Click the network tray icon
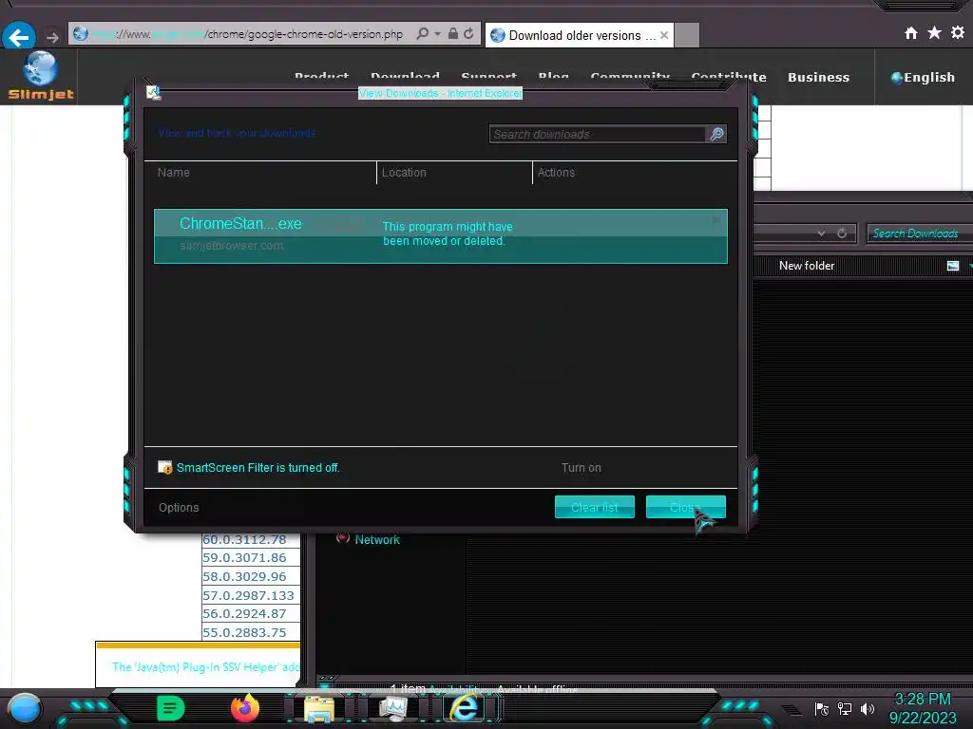Viewport: 973px width, 729px height. coord(845,709)
